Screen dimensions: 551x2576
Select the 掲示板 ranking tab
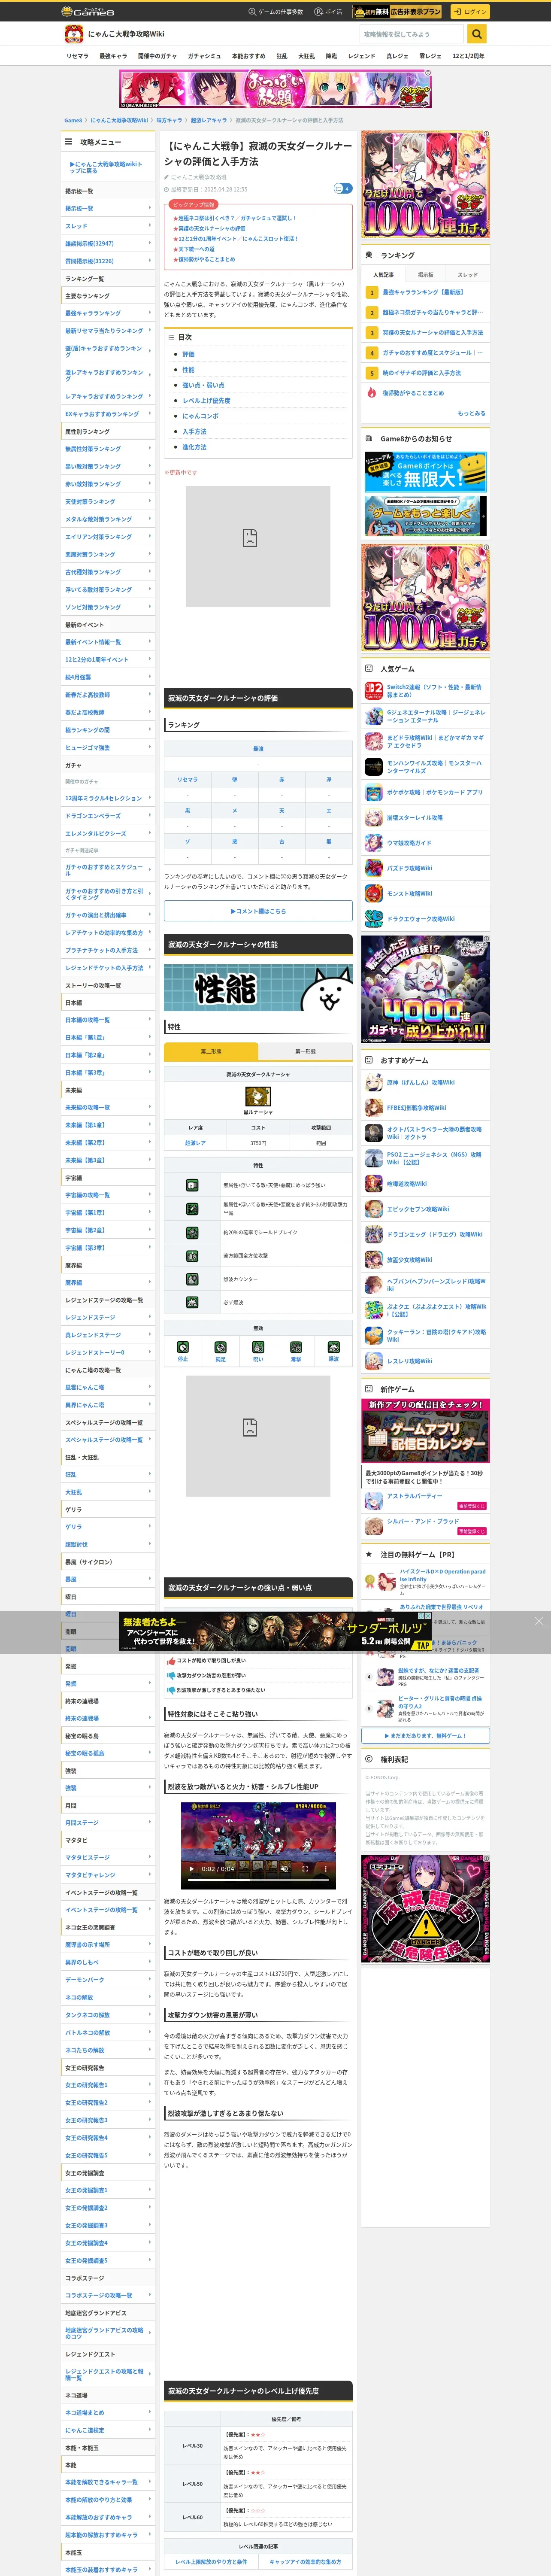pyautogui.click(x=426, y=274)
